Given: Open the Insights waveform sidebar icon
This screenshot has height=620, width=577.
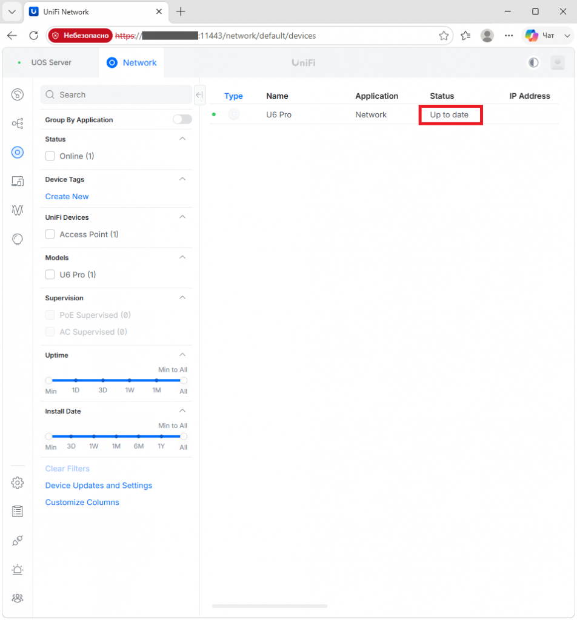Looking at the screenshot, I should click(x=18, y=210).
